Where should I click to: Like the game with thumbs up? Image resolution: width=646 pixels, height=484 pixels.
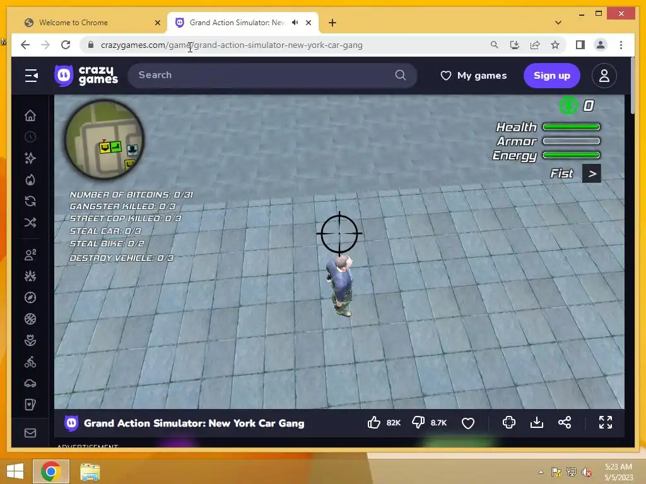click(x=374, y=423)
